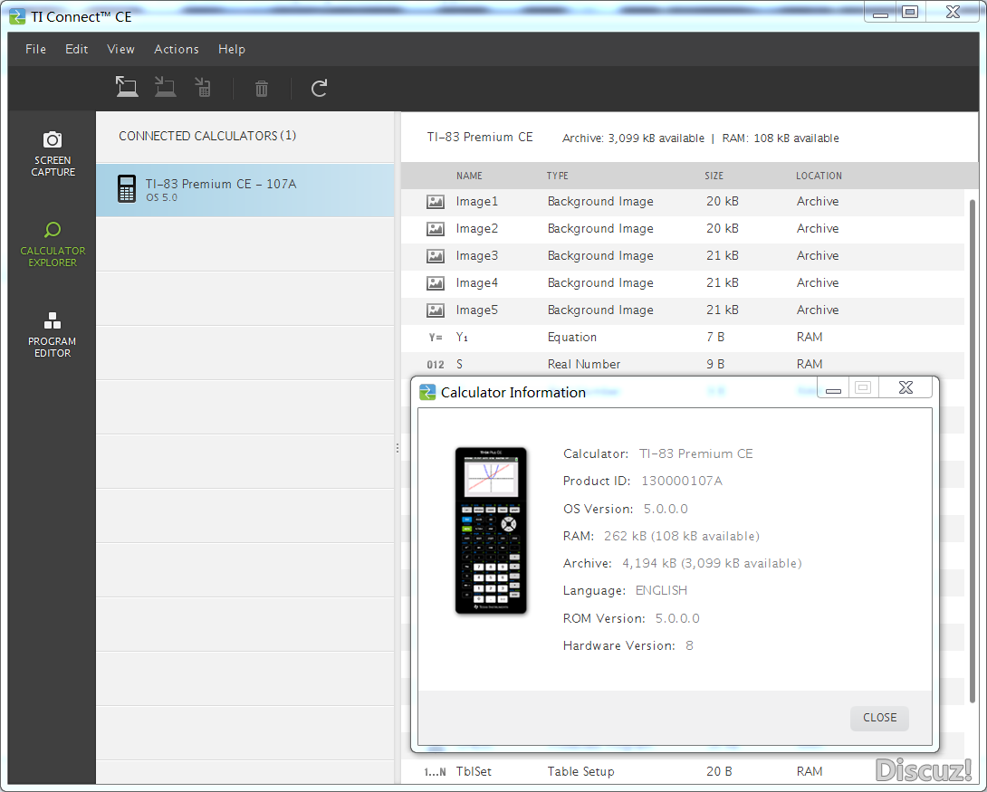
Task: Click the TblSet row icon
Action: coord(435,772)
